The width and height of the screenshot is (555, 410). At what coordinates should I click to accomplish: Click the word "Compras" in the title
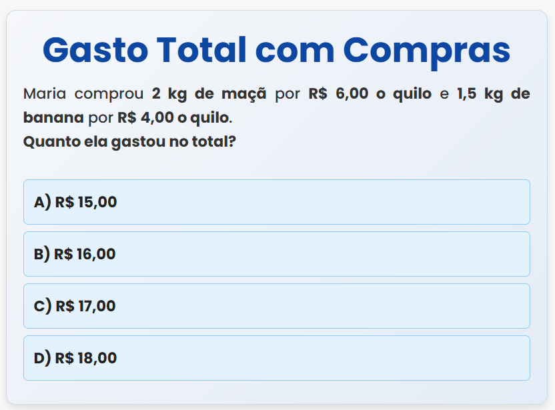pos(427,49)
